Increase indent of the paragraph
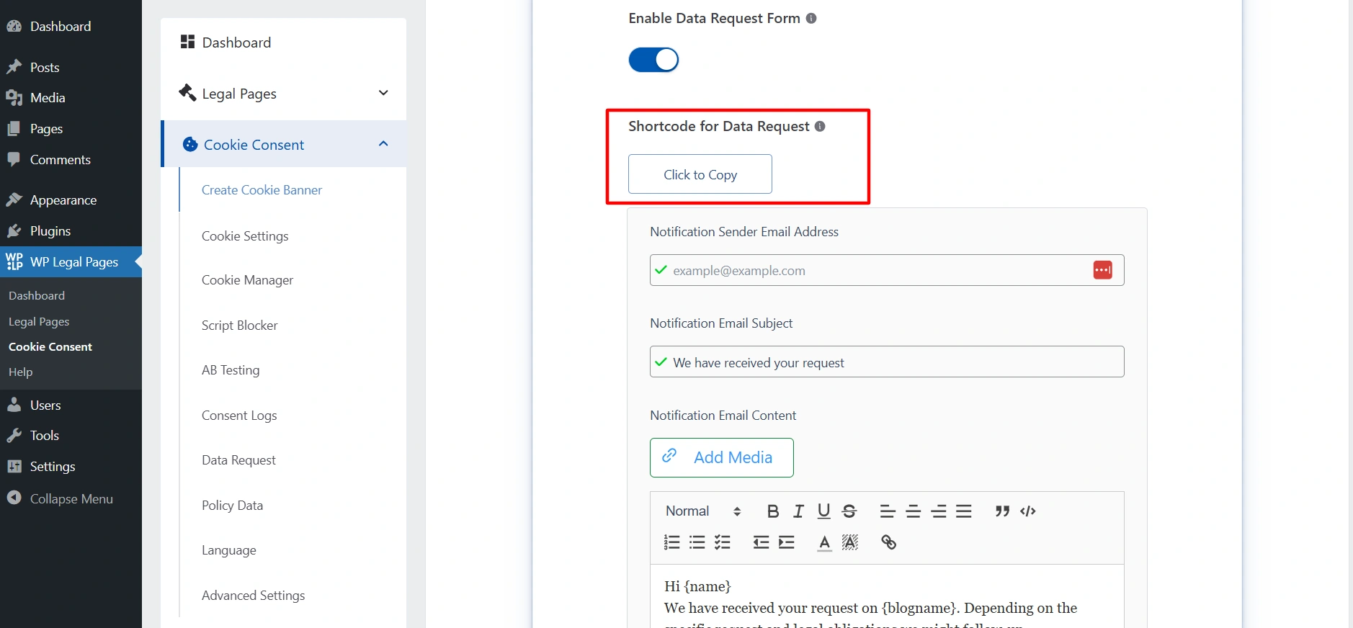1353x628 pixels. tap(787, 542)
